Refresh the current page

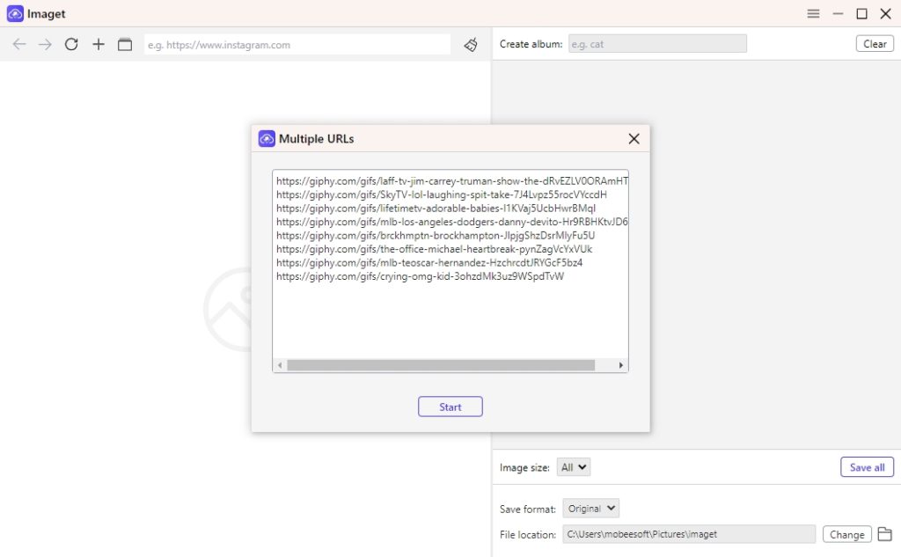point(71,44)
